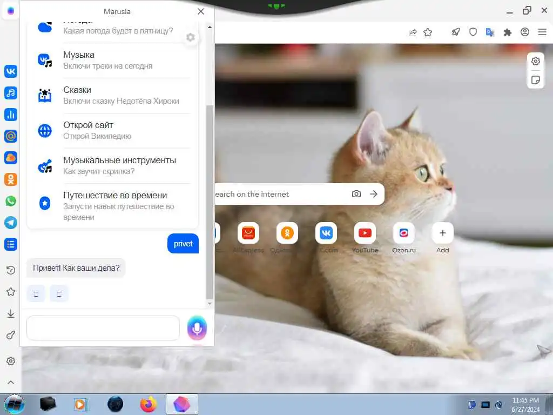Click the guitar icon in the sidebar
This screenshot has height=415, width=553.
[11, 335]
